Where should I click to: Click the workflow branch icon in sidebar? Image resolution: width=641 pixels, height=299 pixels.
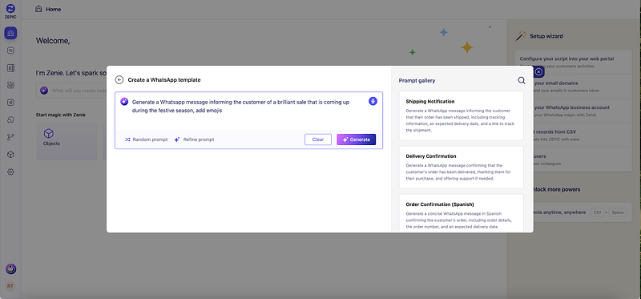10,137
